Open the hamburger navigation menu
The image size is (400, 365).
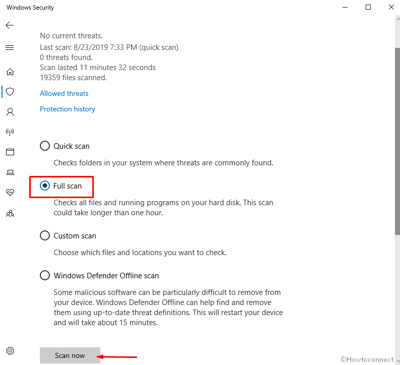coord(10,48)
